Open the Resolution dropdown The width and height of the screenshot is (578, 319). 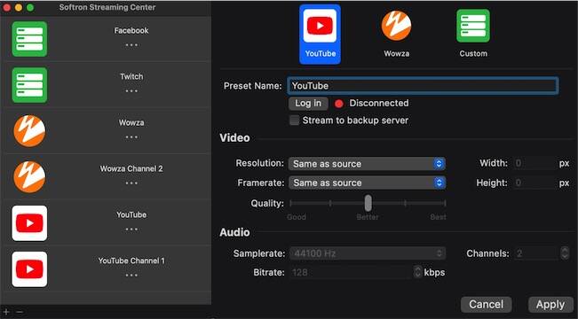pos(367,164)
